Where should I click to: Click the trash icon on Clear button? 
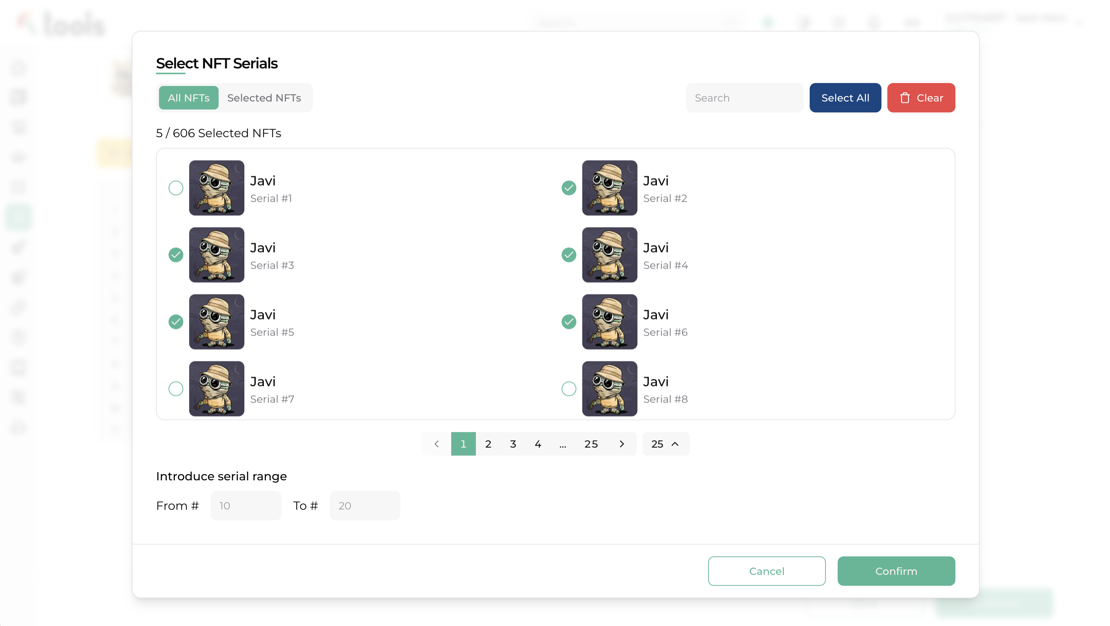(905, 98)
